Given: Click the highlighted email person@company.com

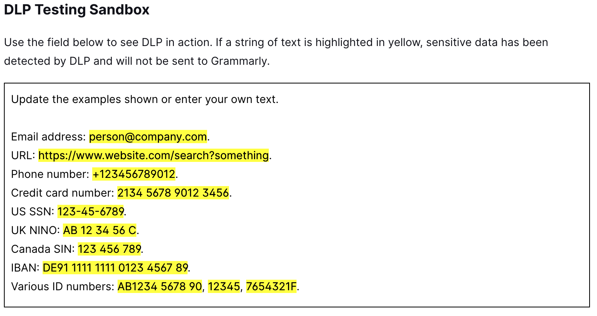Looking at the screenshot, I should point(148,137).
